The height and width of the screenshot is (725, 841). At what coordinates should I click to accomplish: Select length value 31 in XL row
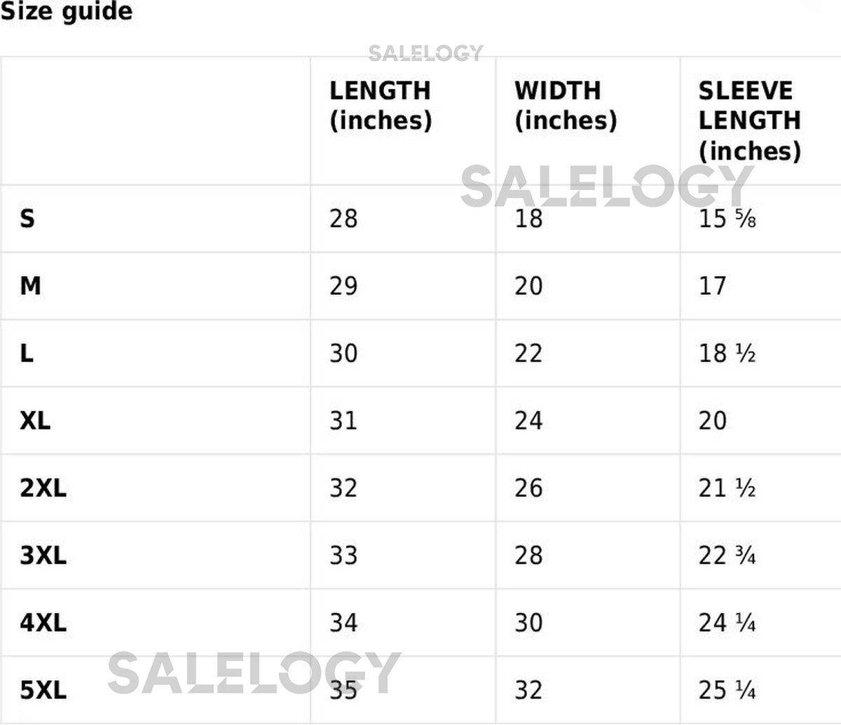(x=343, y=420)
